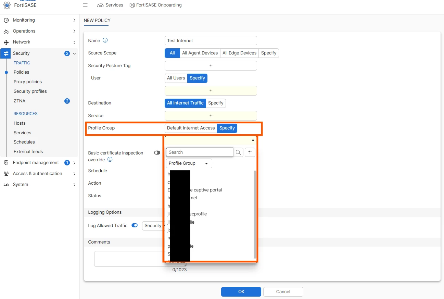Click the Cancel button
This screenshot has height=299, width=444.
(x=283, y=292)
